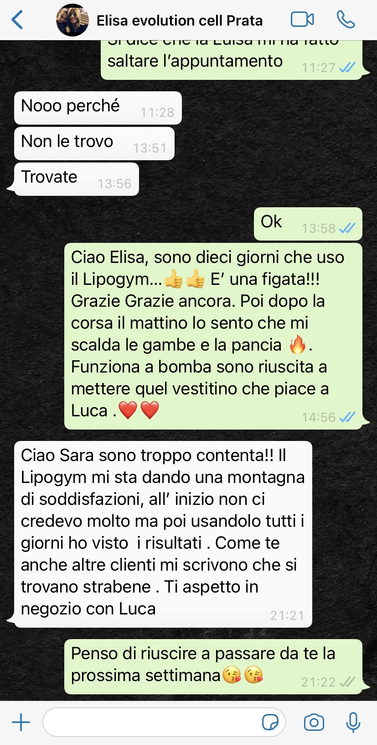This screenshot has height=745, width=377.
Task: Tap the red hearts in the Lipogym message
Action: pyautogui.click(x=139, y=410)
